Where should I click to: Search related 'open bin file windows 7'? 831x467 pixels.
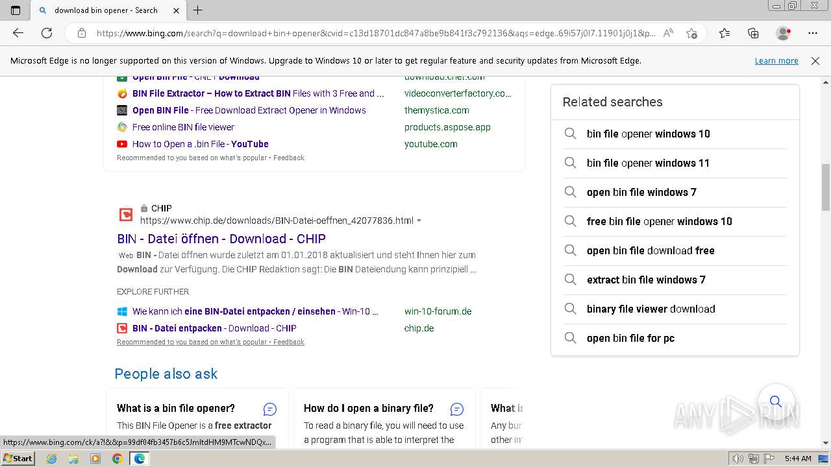click(x=675, y=192)
